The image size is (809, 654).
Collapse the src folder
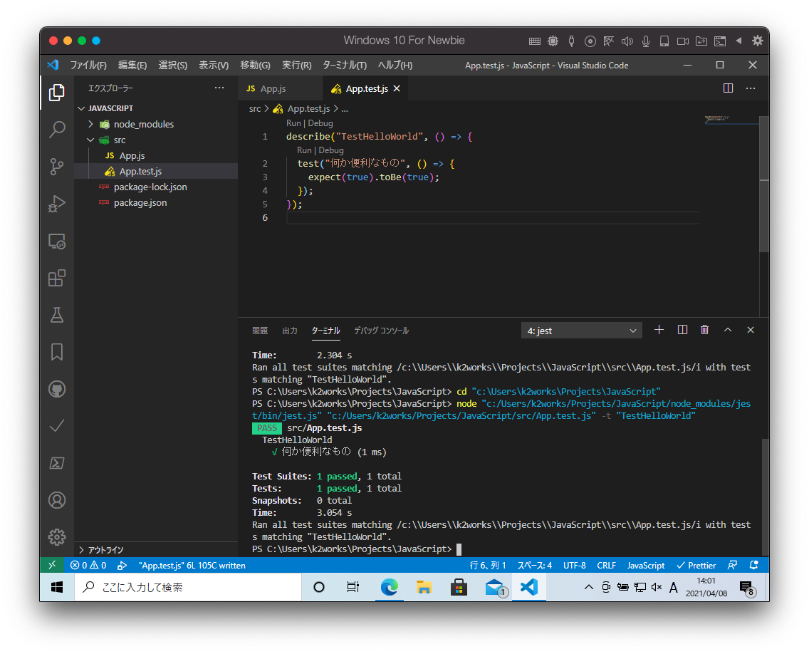(91, 140)
